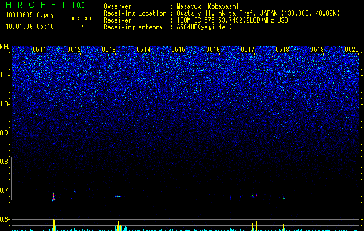
Task: Click the 0514 time marker
Action: pyautogui.click(x=144, y=50)
